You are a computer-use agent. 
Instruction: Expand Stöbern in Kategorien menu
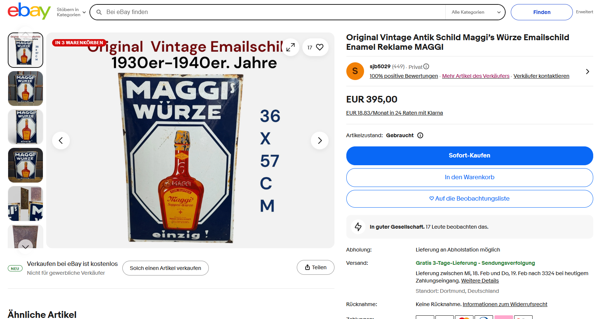point(71,12)
